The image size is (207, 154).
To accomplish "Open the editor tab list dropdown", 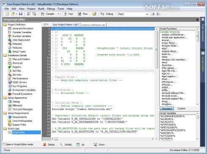I will click(46, 24).
